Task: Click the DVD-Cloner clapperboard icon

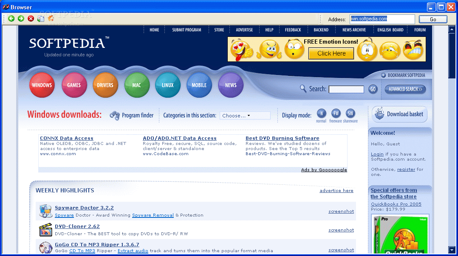Action: (x=45, y=230)
